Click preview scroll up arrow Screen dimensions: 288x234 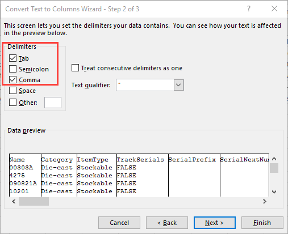(274, 159)
